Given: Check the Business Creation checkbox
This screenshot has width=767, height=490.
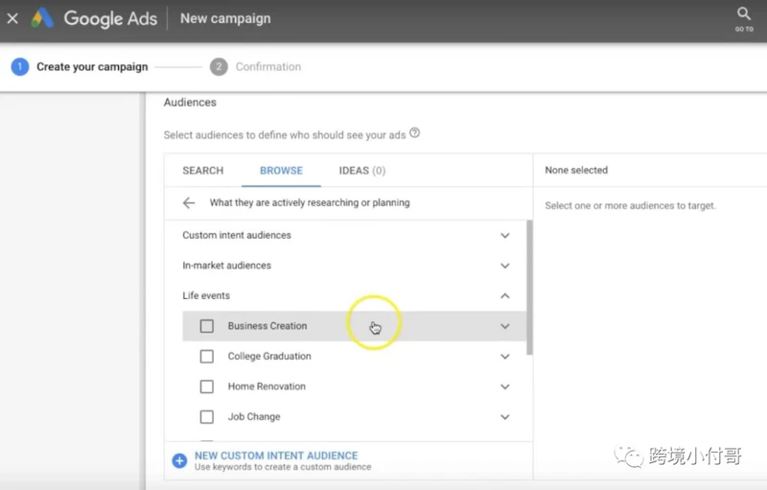Looking at the screenshot, I should 207,326.
